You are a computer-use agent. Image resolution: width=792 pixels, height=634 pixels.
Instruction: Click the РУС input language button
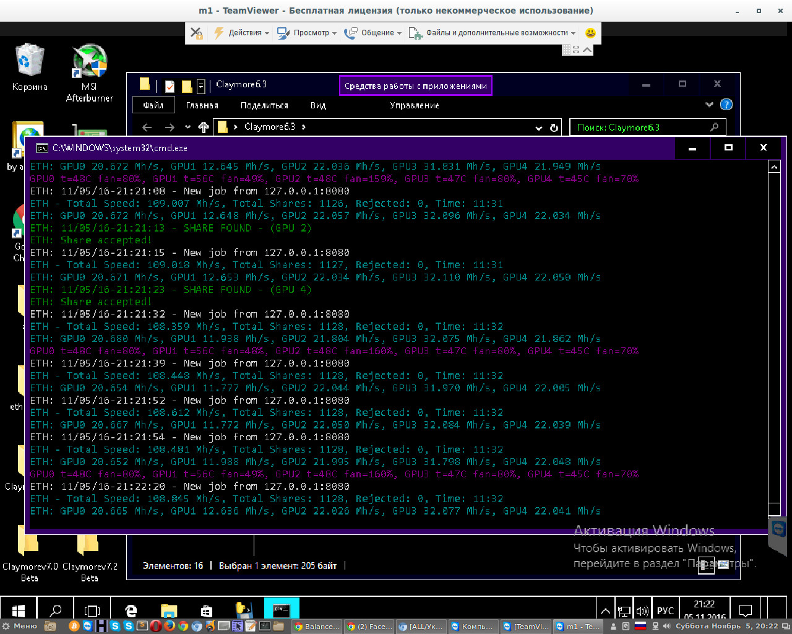click(x=665, y=611)
